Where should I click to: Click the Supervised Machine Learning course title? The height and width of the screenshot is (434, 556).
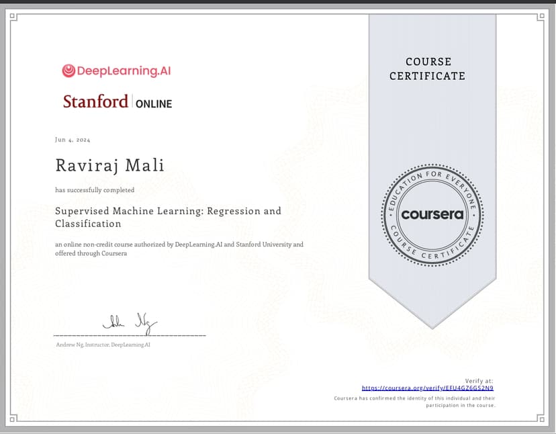click(x=168, y=217)
